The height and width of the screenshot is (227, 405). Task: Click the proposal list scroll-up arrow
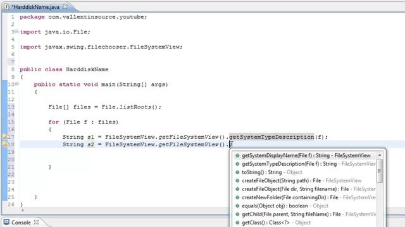tap(380, 155)
